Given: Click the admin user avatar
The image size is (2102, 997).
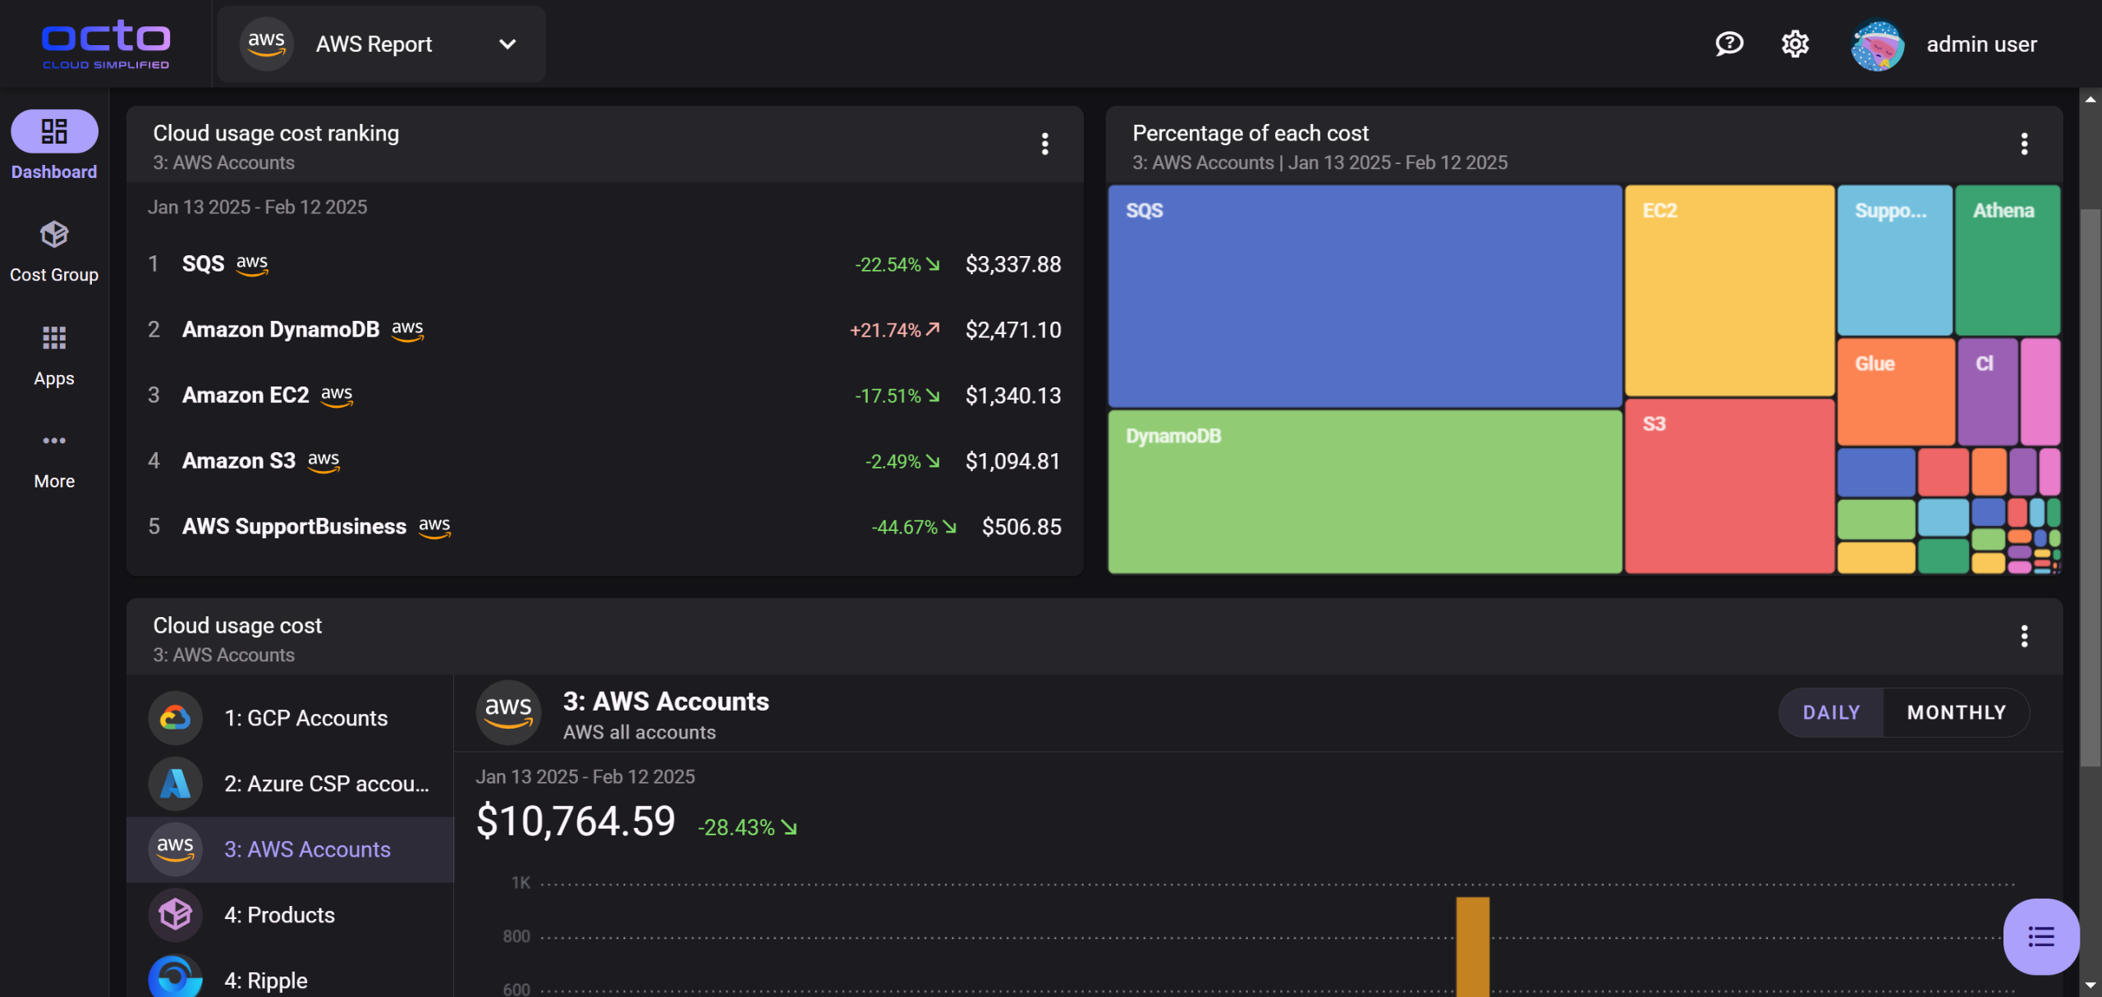Looking at the screenshot, I should point(1877,45).
